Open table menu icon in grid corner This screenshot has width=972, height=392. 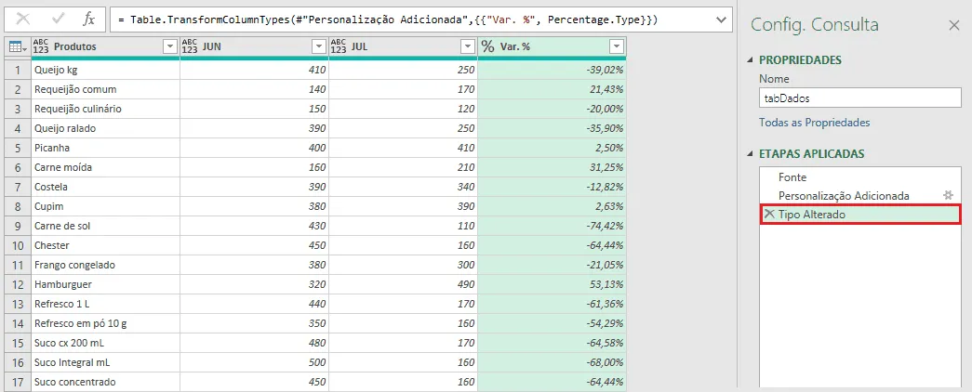point(16,46)
